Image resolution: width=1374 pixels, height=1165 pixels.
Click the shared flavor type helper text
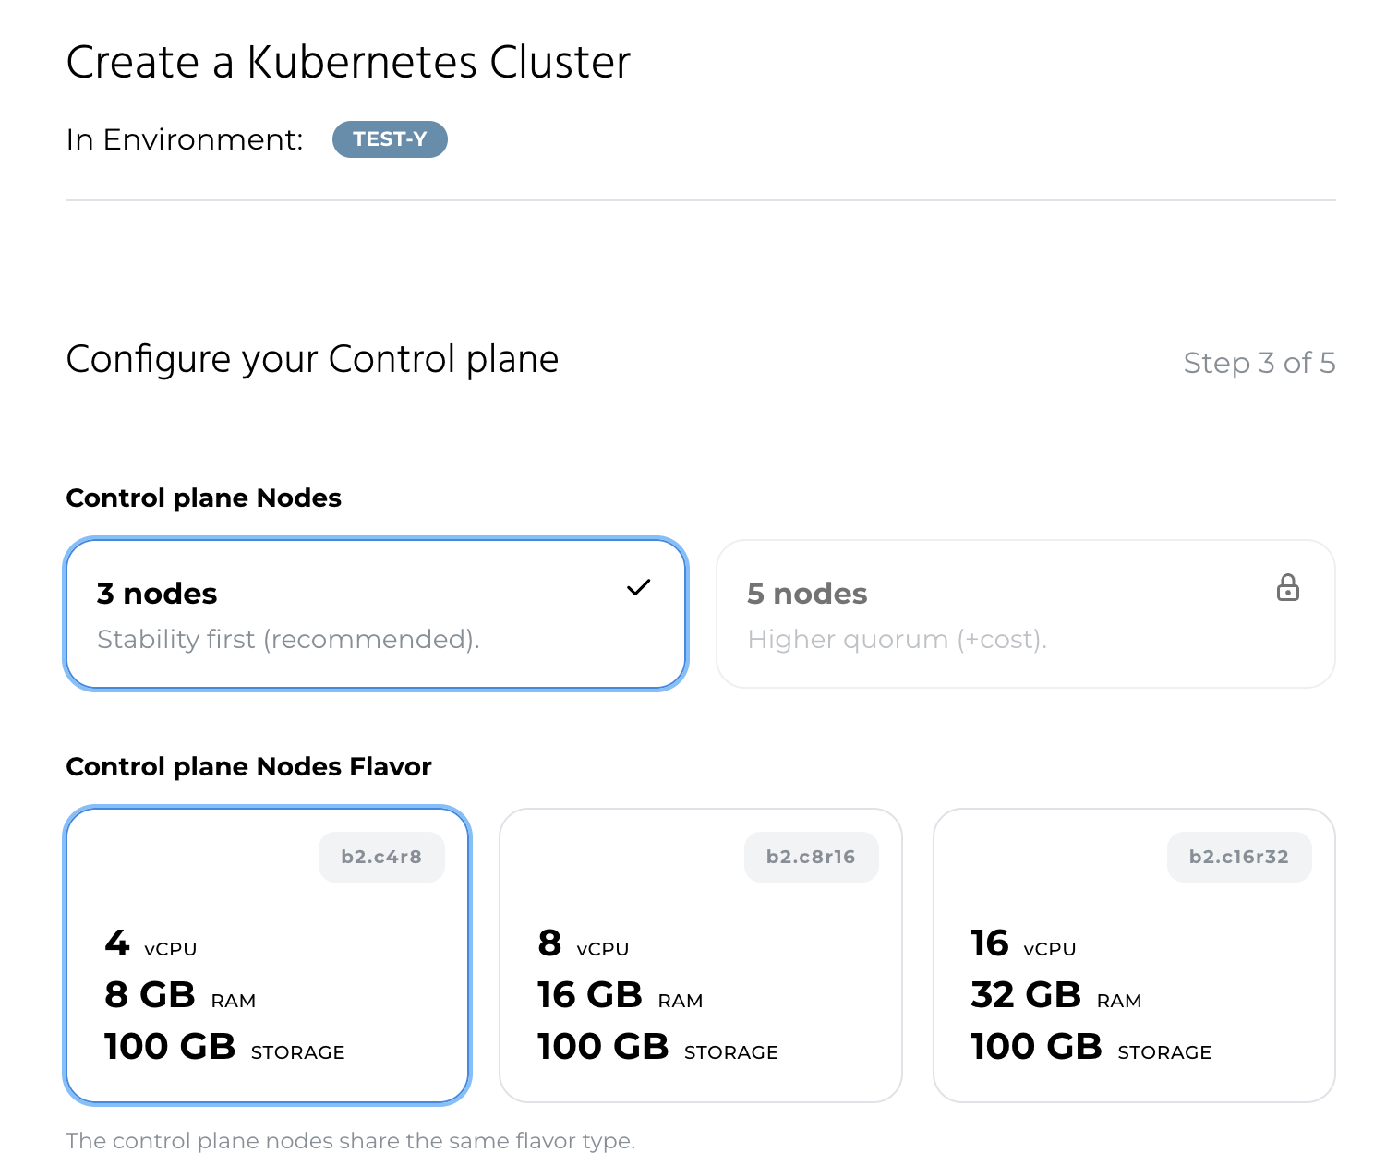[350, 1141]
